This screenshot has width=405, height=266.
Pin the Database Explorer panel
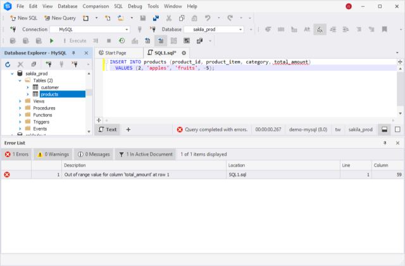[x=73, y=53]
